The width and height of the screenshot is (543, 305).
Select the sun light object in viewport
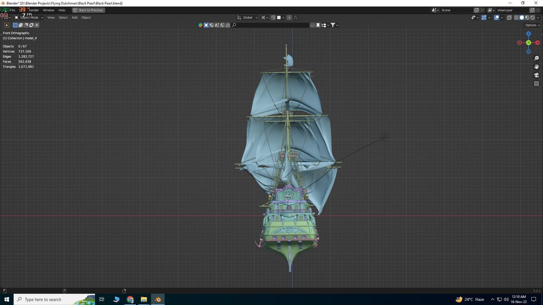coord(384,138)
